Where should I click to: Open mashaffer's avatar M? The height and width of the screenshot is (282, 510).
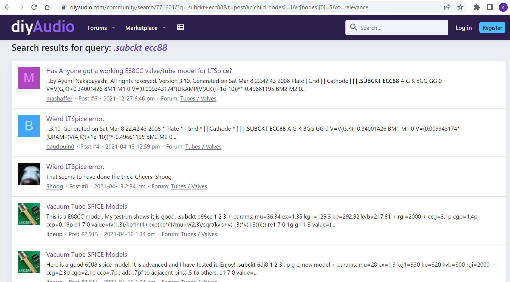click(29, 78)
